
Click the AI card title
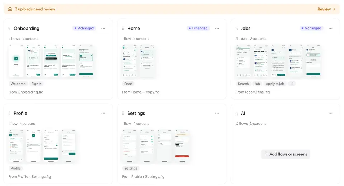coord(243,113)
